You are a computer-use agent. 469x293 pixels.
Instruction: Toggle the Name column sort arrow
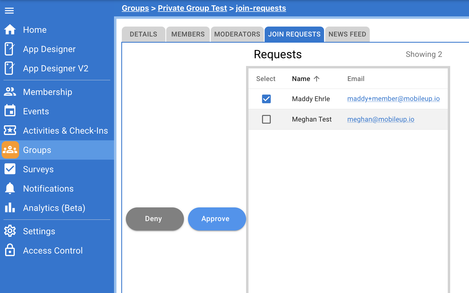click(x=317, y=79)
